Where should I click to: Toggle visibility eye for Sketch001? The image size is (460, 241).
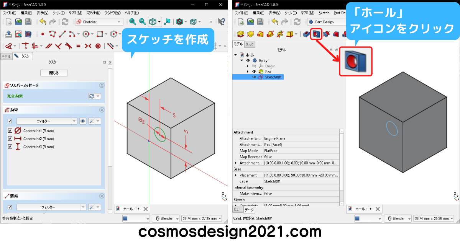point(254,77)
